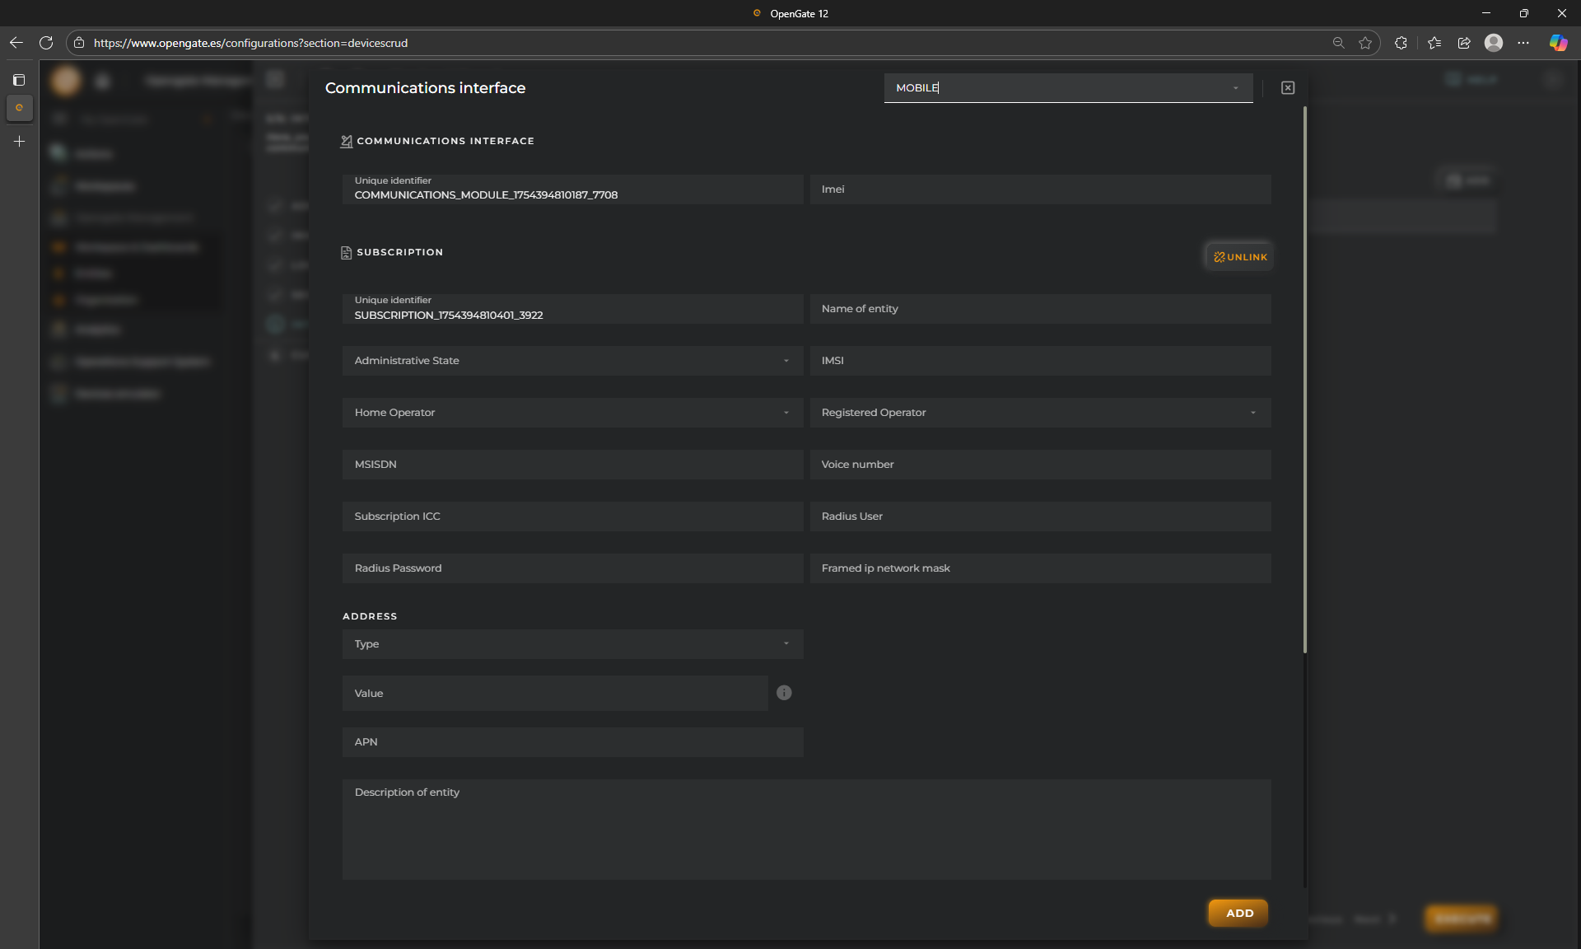This screenshot has height=949, width=1581.
Task: Click the new tab plus icon
Action: click(x=19, y=142)
